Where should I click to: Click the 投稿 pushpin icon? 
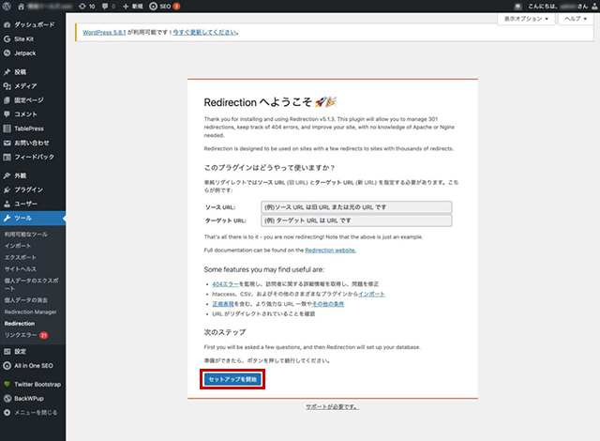click(x=7, y=71)
